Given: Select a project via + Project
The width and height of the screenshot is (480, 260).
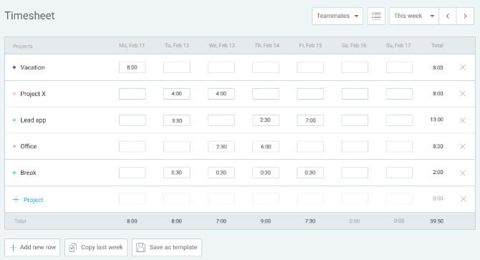Looking at the screenshot, I should pyautogui.click(x=28, y=200).
